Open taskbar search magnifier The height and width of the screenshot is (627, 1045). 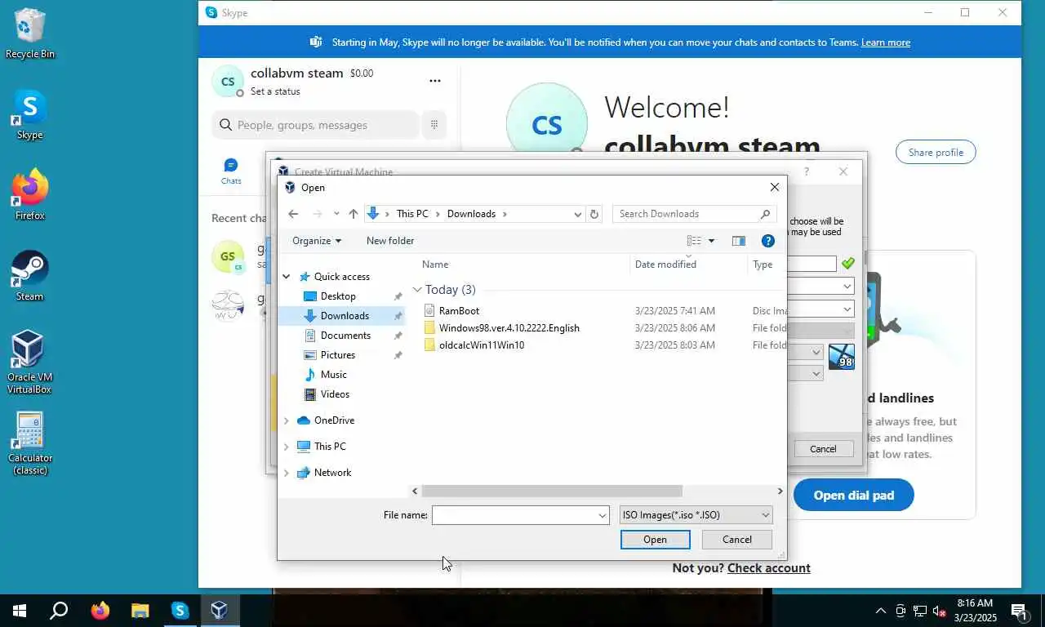(x=59, y=610)
